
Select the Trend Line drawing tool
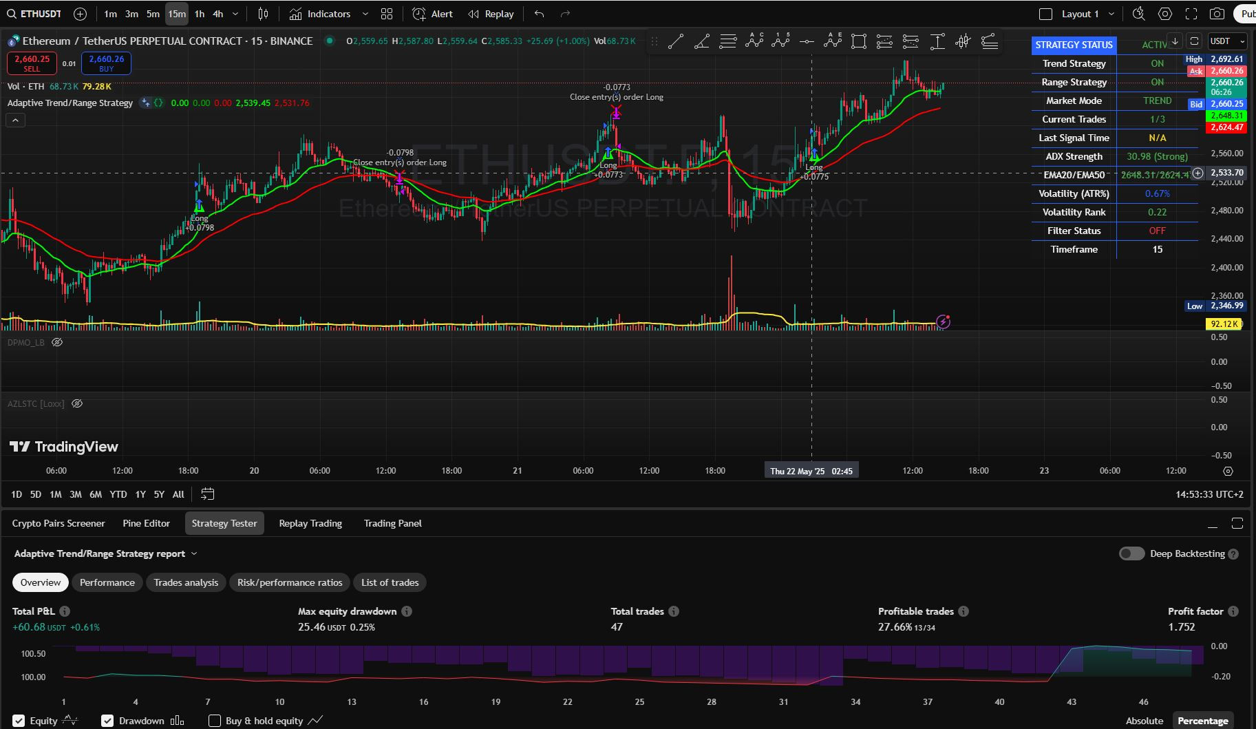point(675,42)
